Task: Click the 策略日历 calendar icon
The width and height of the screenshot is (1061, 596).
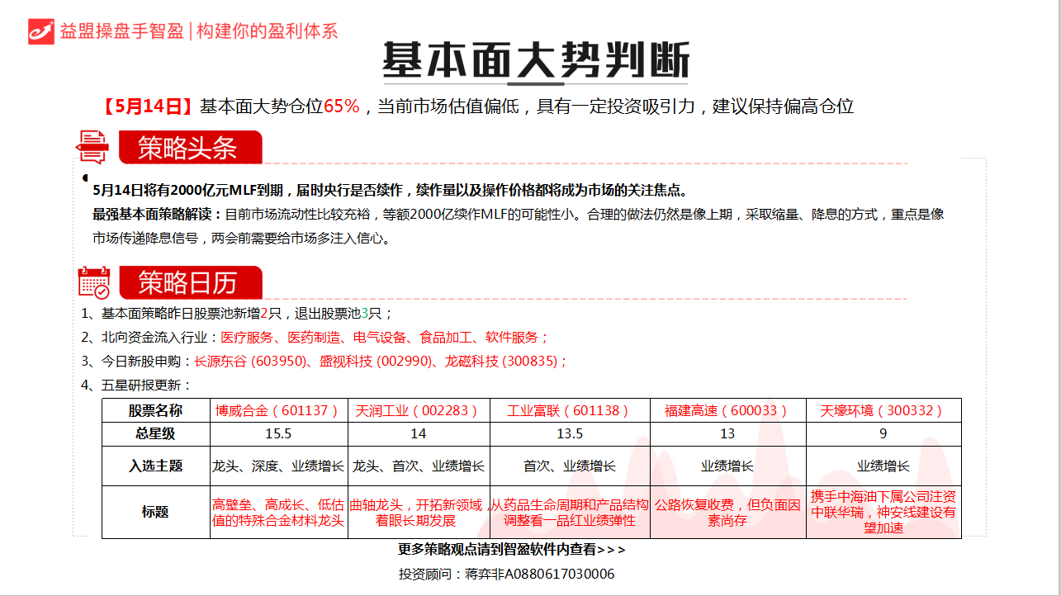Action: tap(93, 282)
